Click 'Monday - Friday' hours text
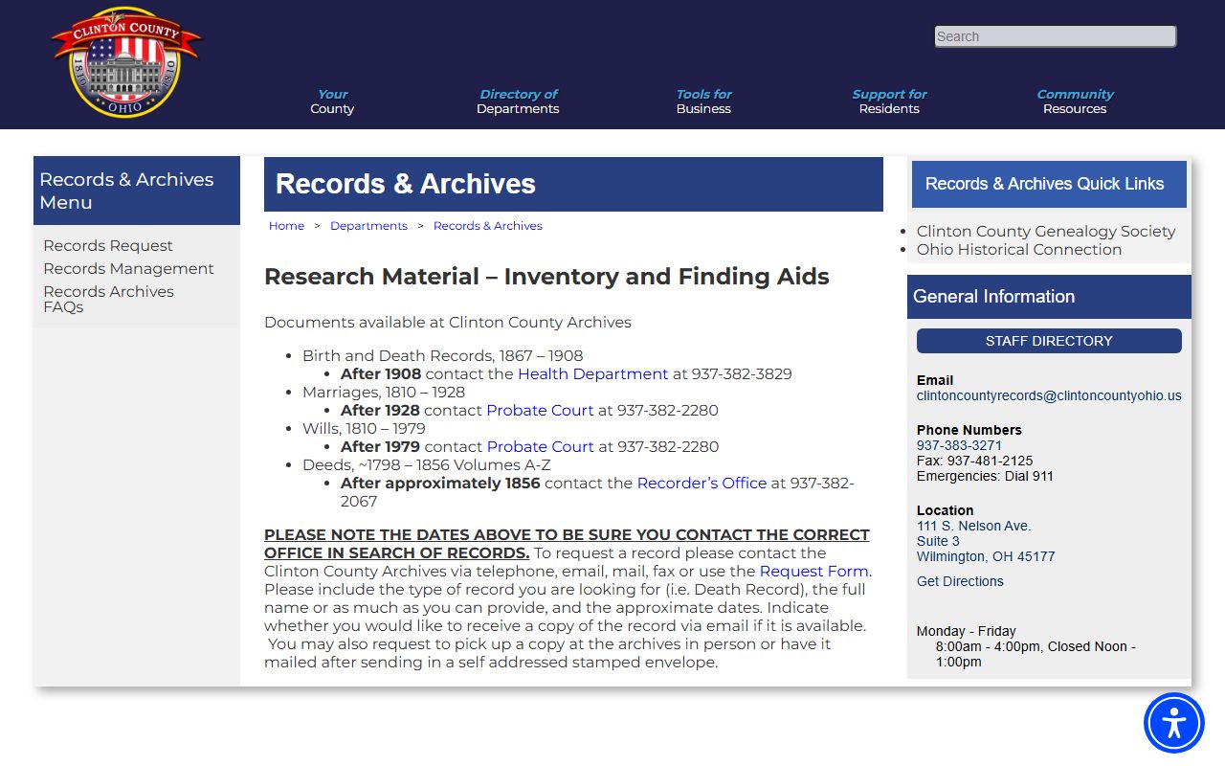 point(966,631)
